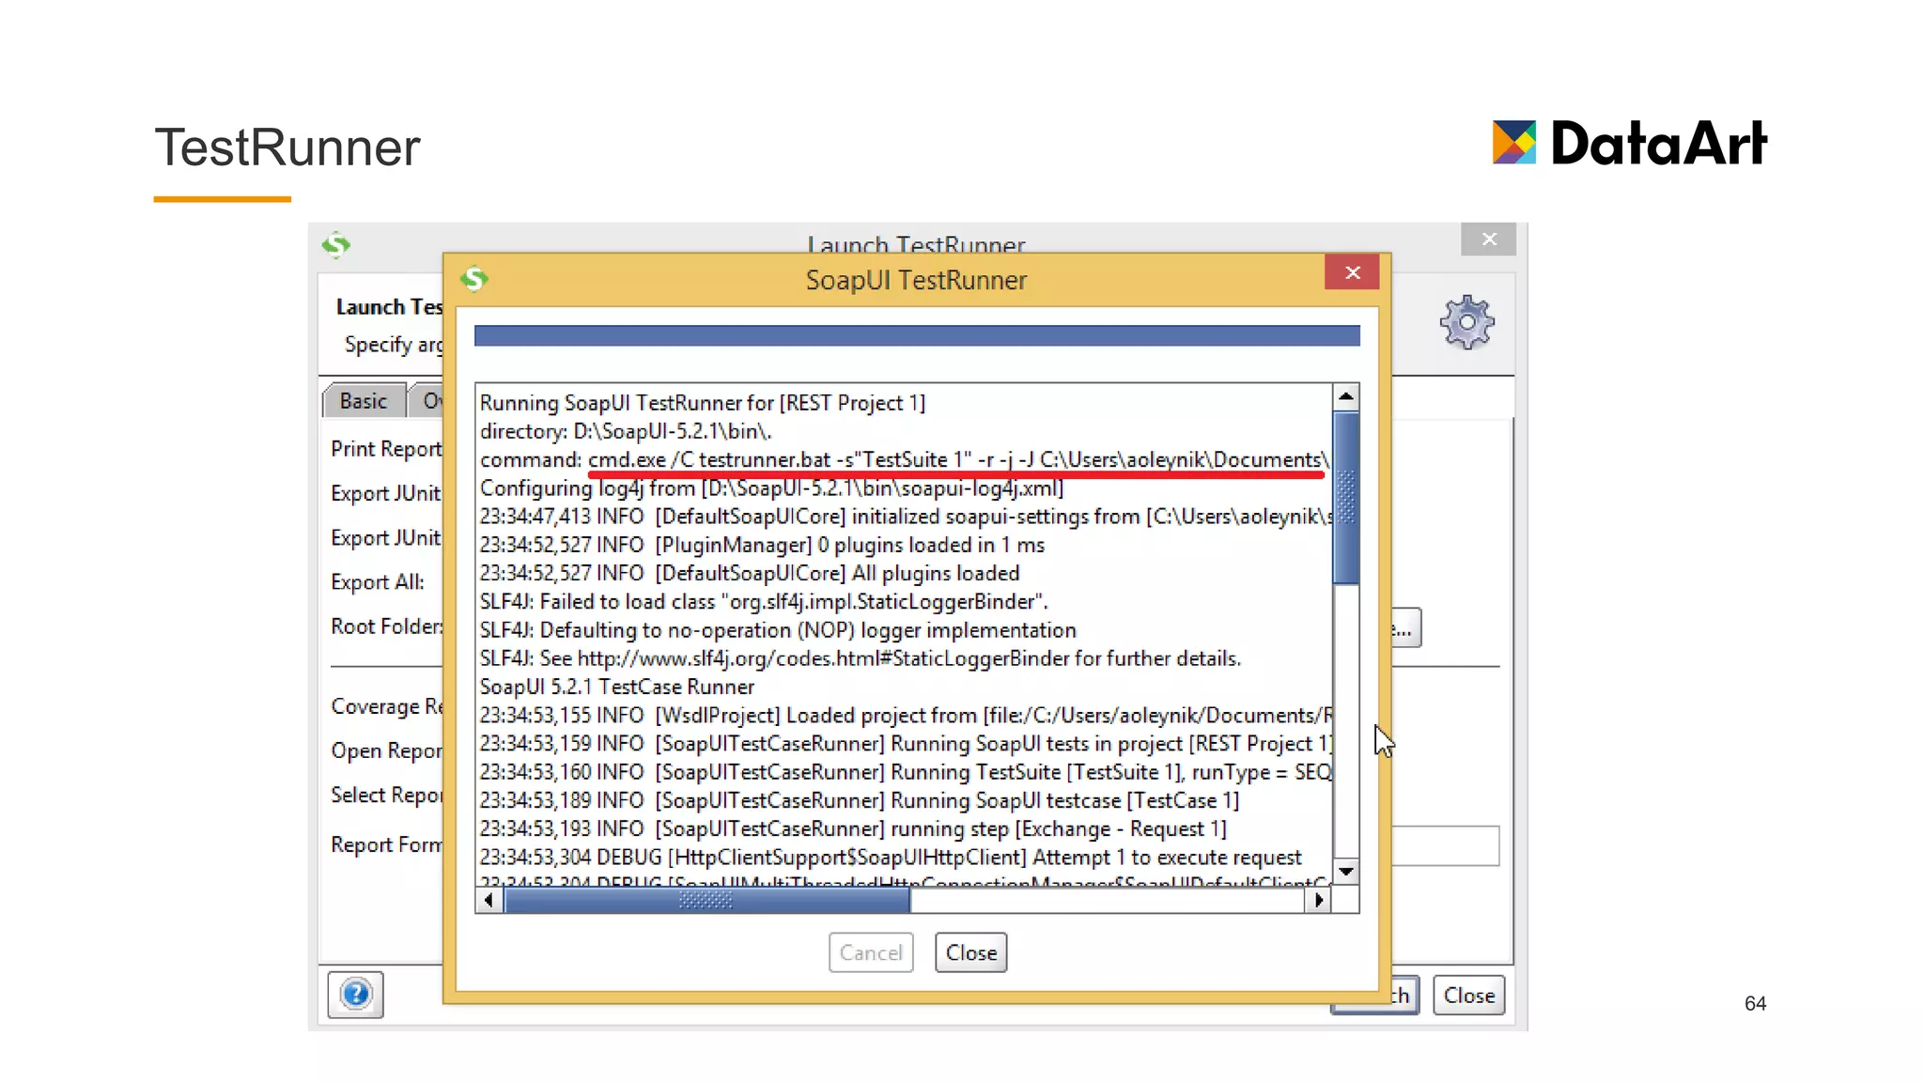Click SoapUI logo in Launch TestRunner window
Viewport: 1924px width, 1082px height.
pos(335,245)
